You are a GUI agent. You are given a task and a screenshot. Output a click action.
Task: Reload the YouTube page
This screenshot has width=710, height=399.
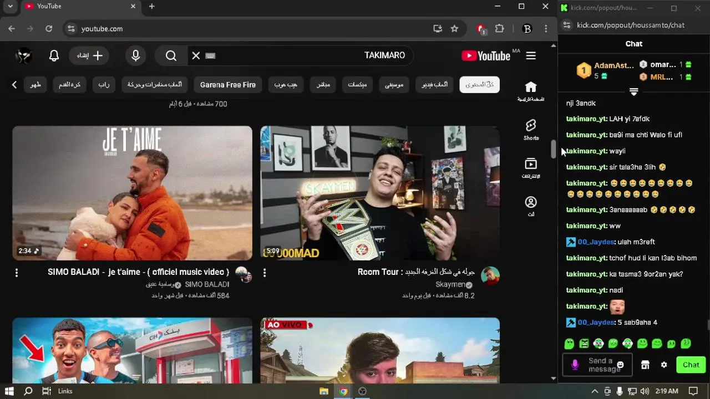49,29
